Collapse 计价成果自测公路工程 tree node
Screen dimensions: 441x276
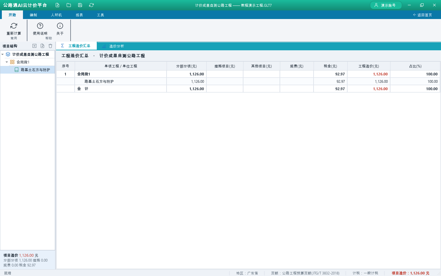(2, 54)
